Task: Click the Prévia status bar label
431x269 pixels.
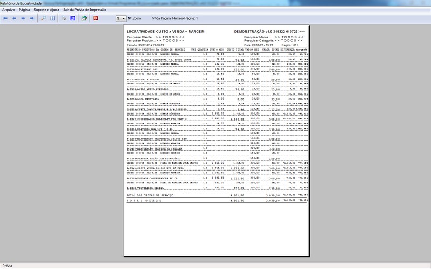Action: (8, 266)
